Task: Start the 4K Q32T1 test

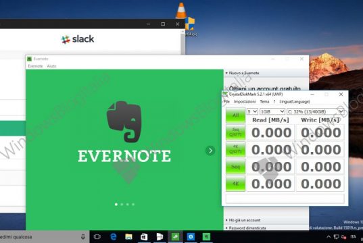Action: [x=235, y=149]
